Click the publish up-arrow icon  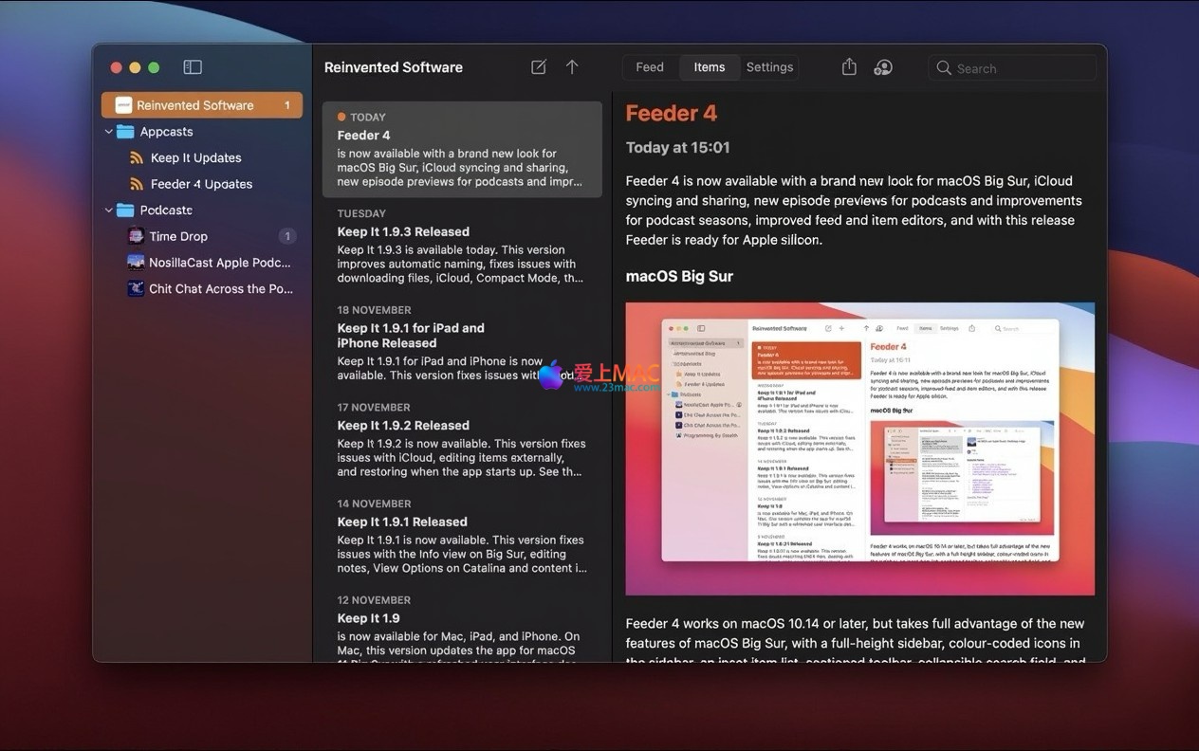click(x=572, y=67)
